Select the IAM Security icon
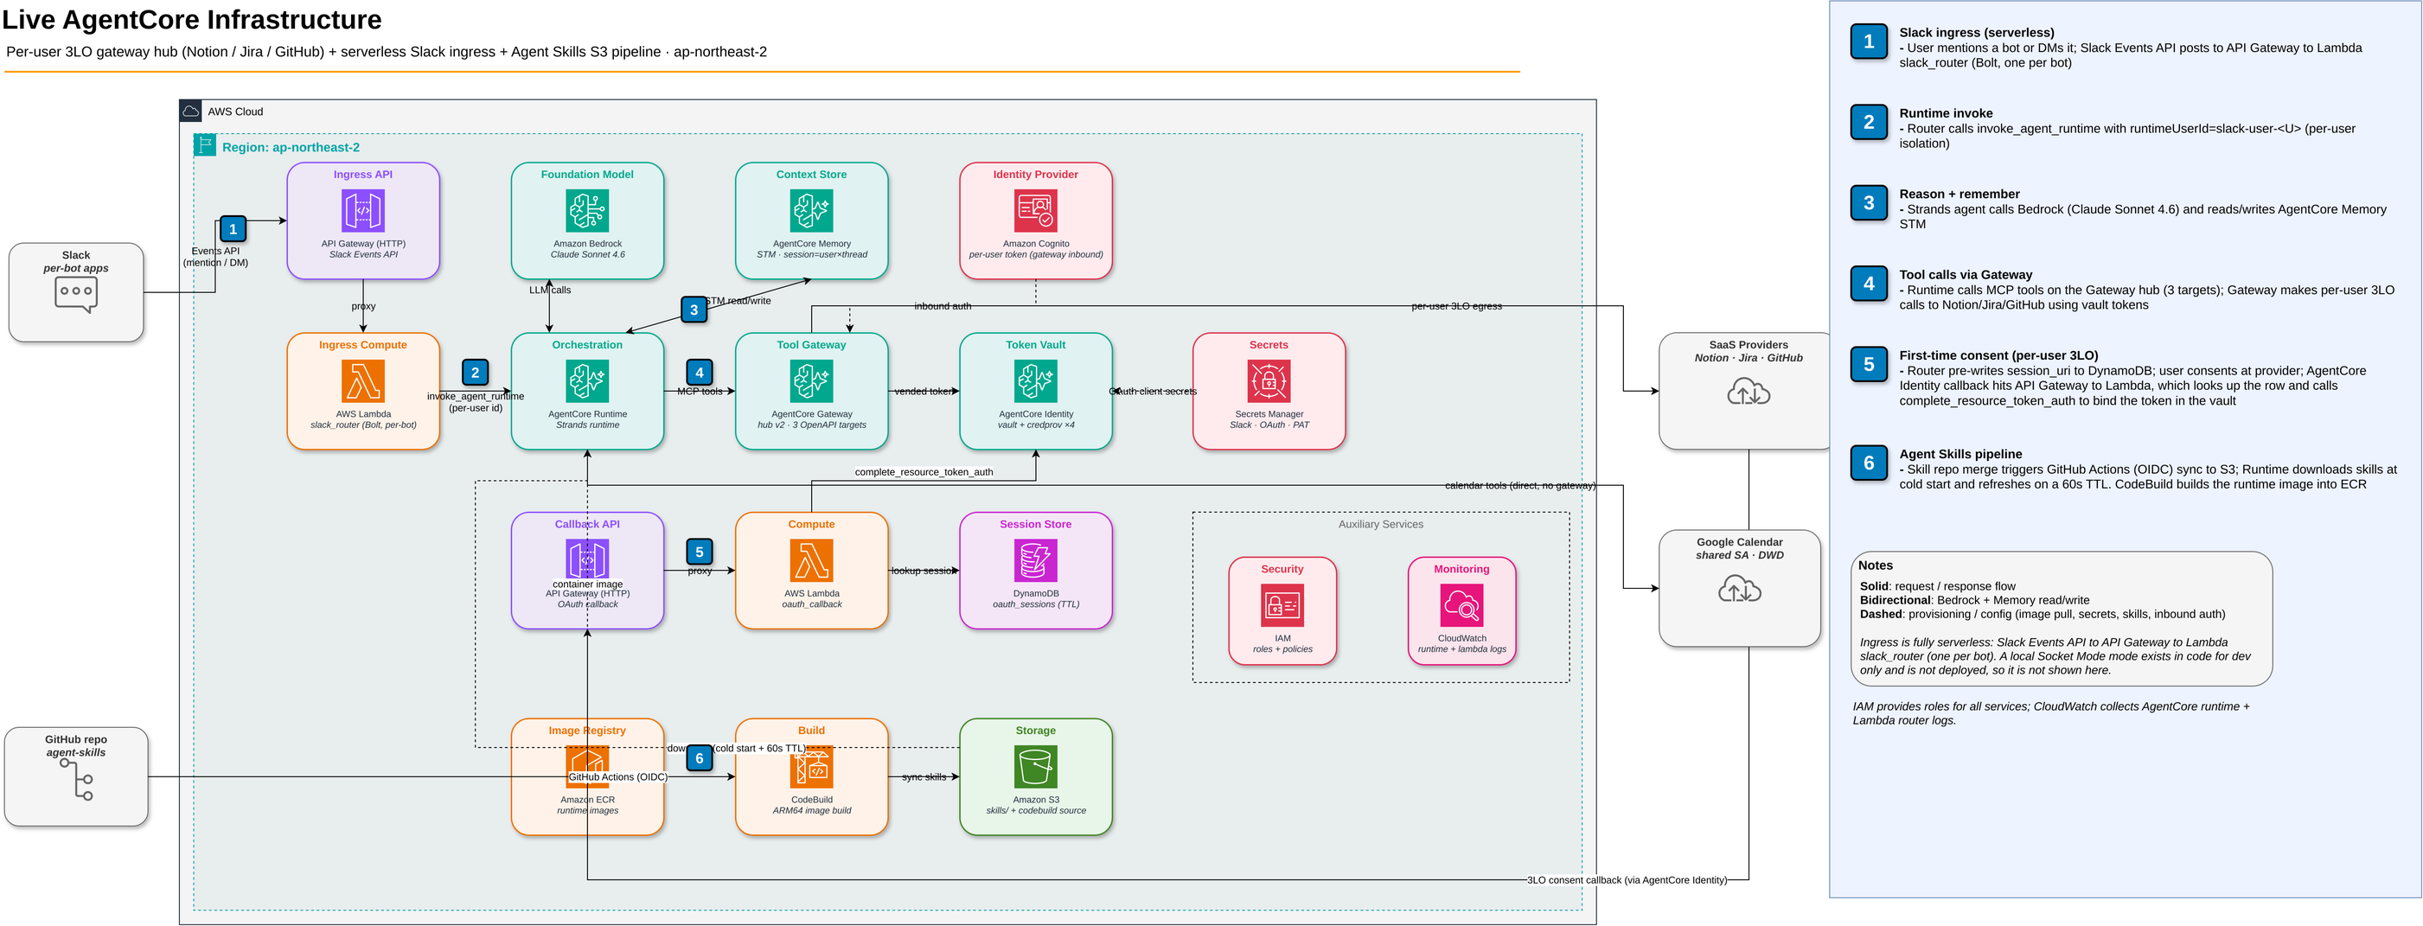This screenshot has width=2423, height=926. (x=1282, y=605)
